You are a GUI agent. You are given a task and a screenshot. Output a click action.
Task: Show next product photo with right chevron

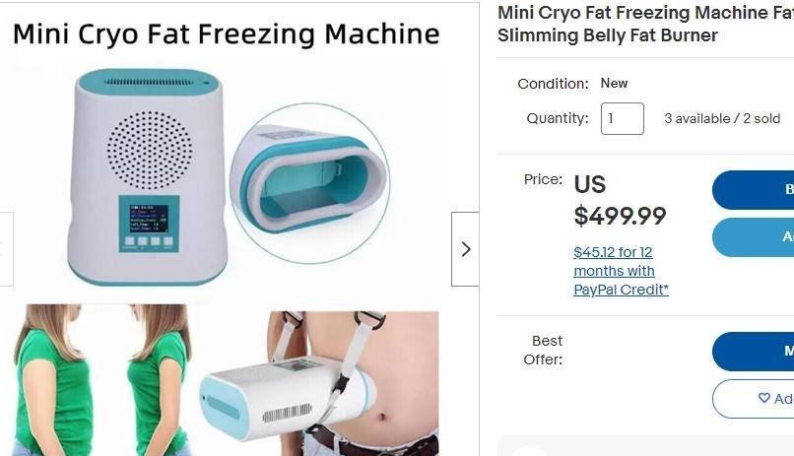coord(465,249)
